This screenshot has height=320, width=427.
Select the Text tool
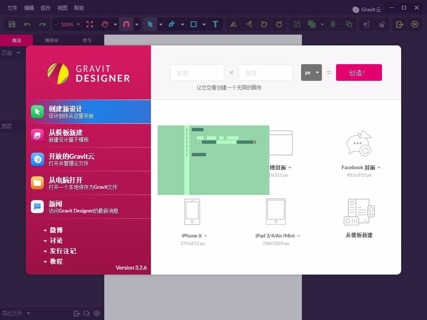216,24
